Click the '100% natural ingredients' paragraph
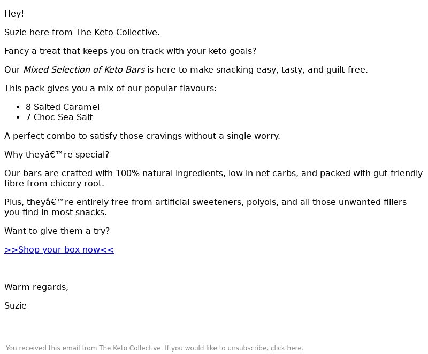Screen dimensions: 428x354 tap(213, 173)
